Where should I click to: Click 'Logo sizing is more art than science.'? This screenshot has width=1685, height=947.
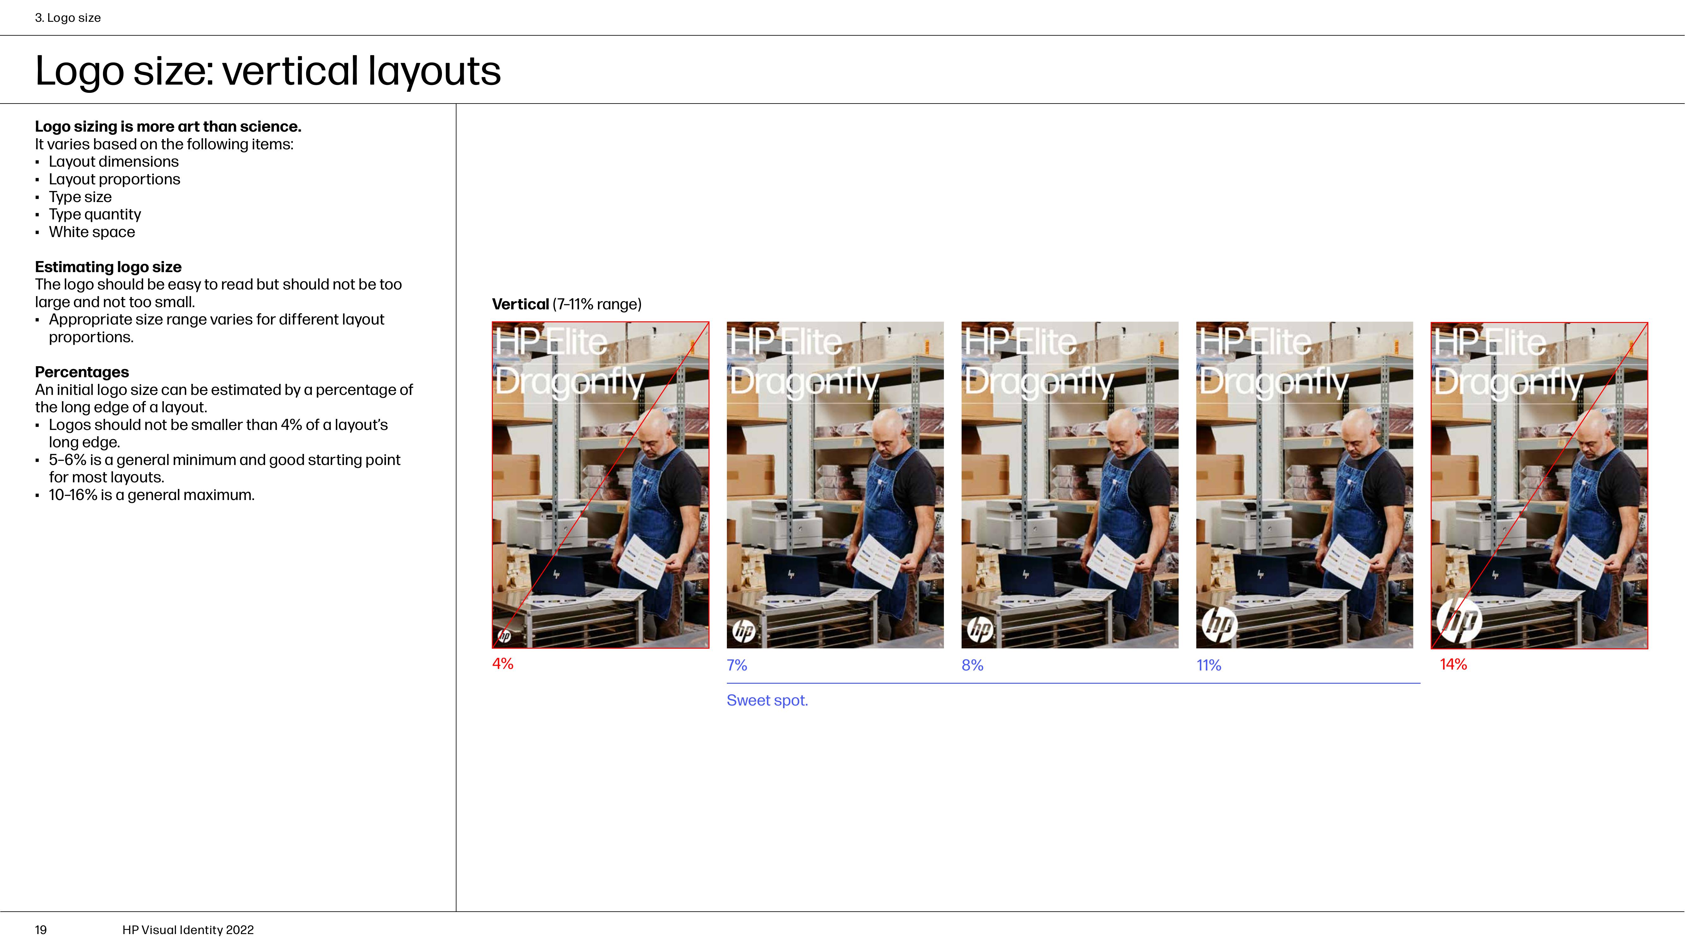(x=168, y=127)
